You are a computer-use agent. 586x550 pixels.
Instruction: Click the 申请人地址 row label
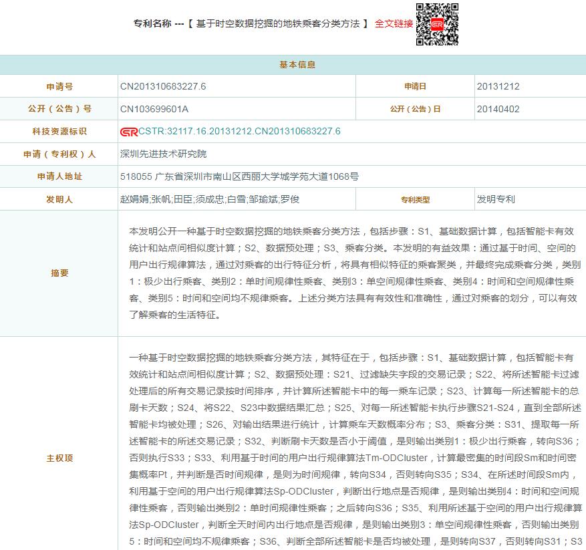point(59,177)
